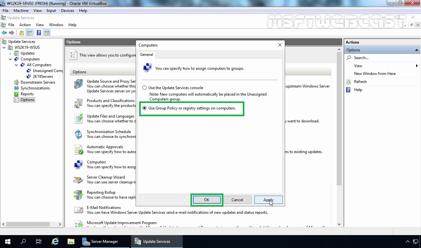The height and width of the screenshot is (248, 421).
Task: Click the Computers option icon in list
Action: [x=78, y=164]
